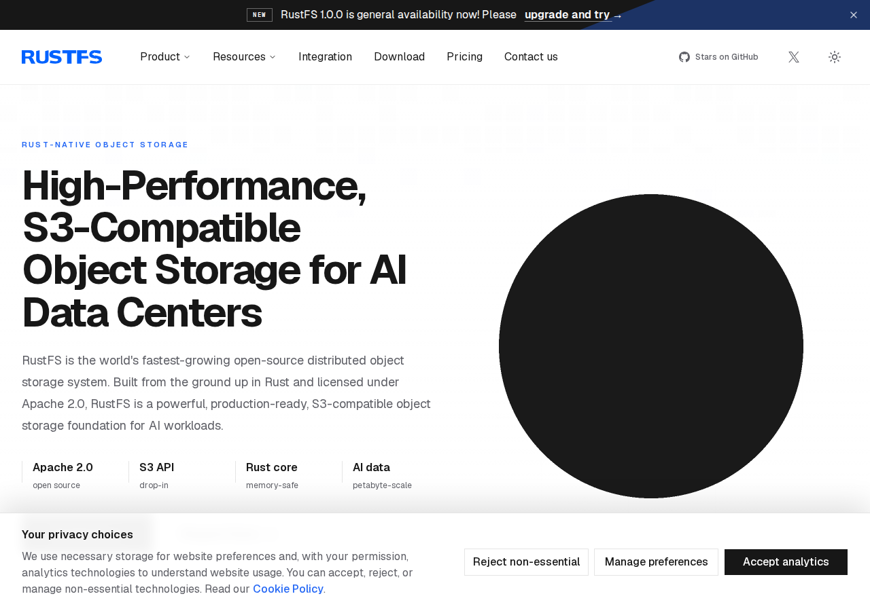Click the NEW badge in the banner
The height and width of the screenshot is (611, 870).
[x=260, y=15]
